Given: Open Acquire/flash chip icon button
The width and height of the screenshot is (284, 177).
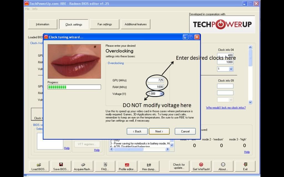Looking at the screenshot, I should [83, 166].
